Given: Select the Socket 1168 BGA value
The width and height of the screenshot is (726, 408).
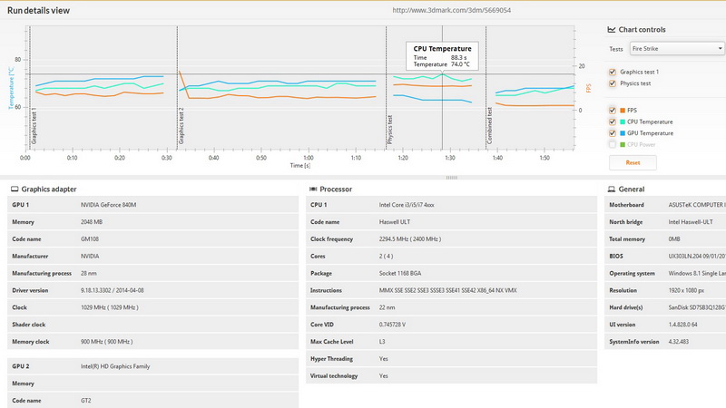Looking at the screenshot, I should click(400, 274).
